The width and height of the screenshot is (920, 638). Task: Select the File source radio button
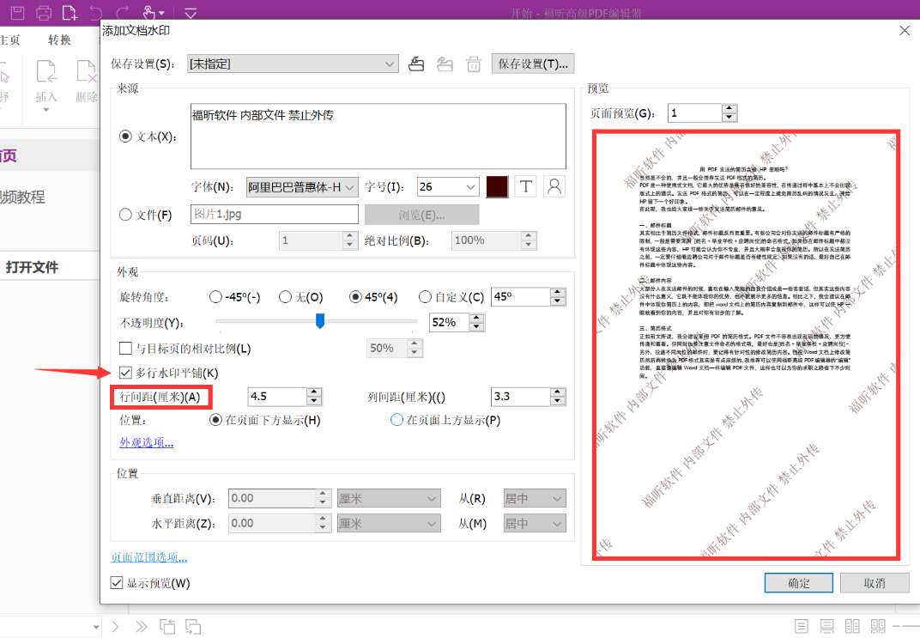tap(125, 215)
